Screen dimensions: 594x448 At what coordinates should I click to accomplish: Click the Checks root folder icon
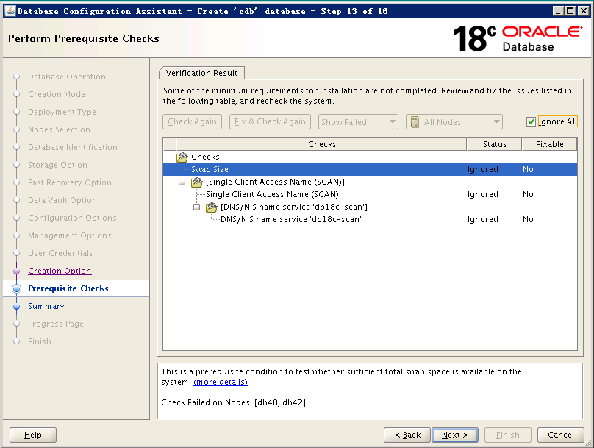pyautogui.click(x=182, y=157)
